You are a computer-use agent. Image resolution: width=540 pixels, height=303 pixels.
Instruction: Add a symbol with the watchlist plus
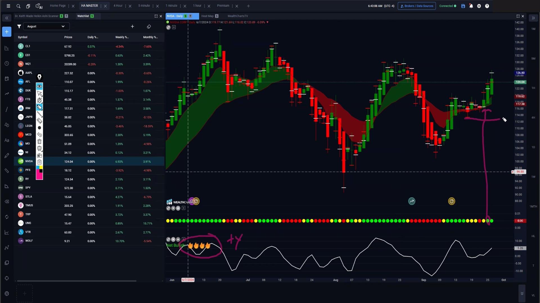132,26
